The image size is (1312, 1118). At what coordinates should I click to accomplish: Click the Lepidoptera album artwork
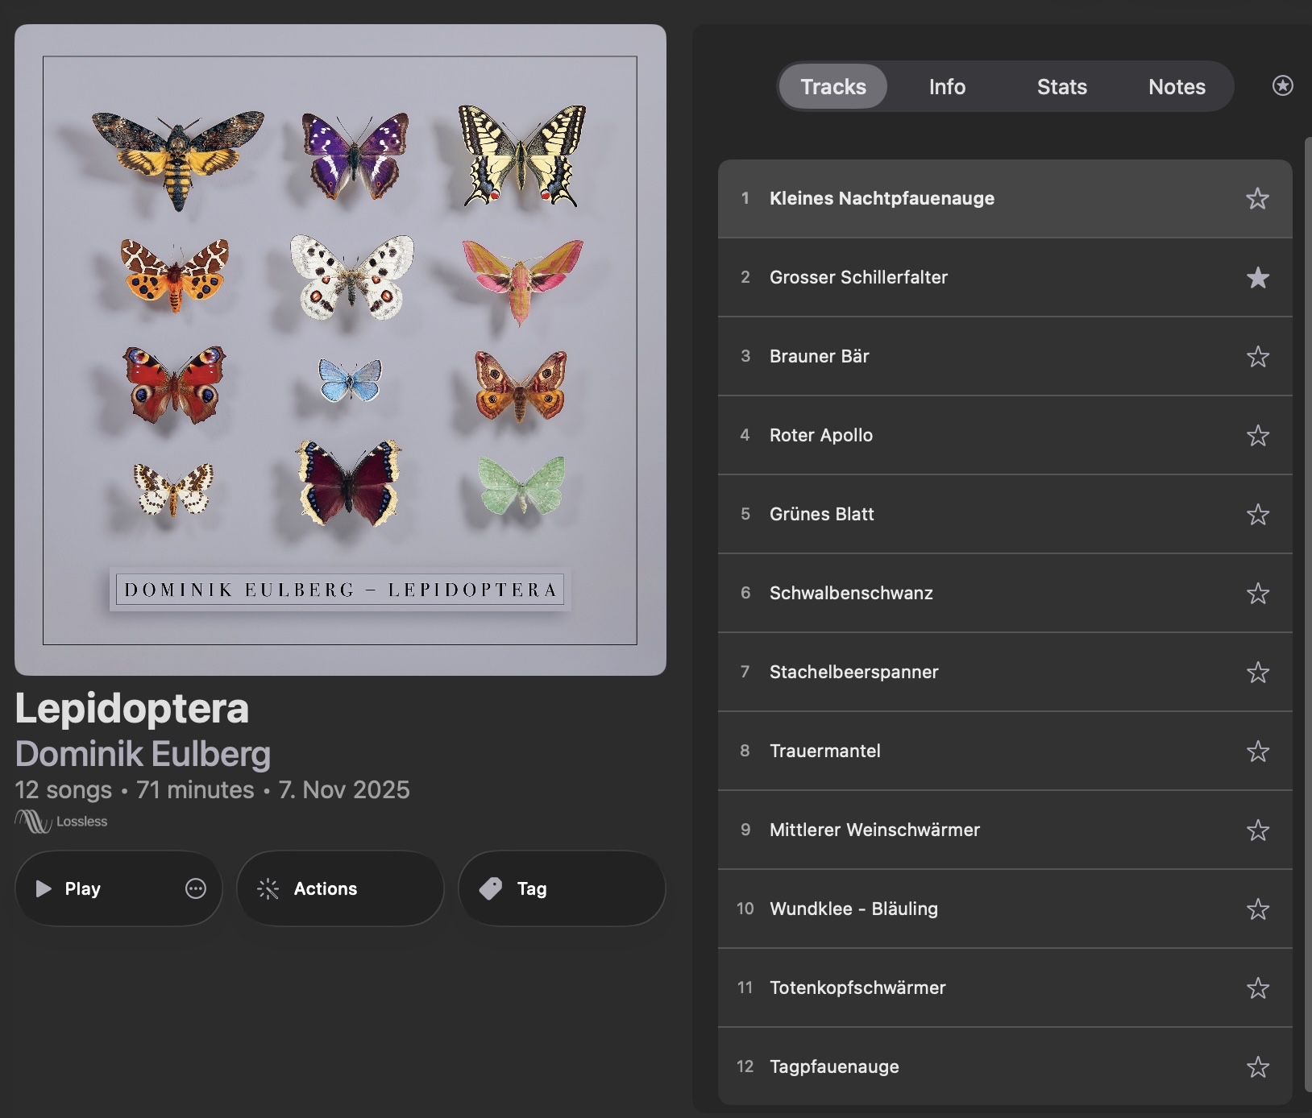click(x=340, y=350)
